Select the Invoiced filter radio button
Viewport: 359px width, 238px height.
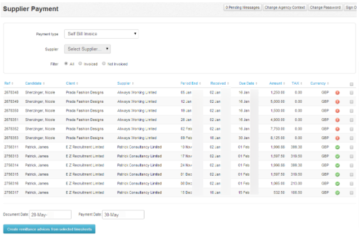[80, 63]
